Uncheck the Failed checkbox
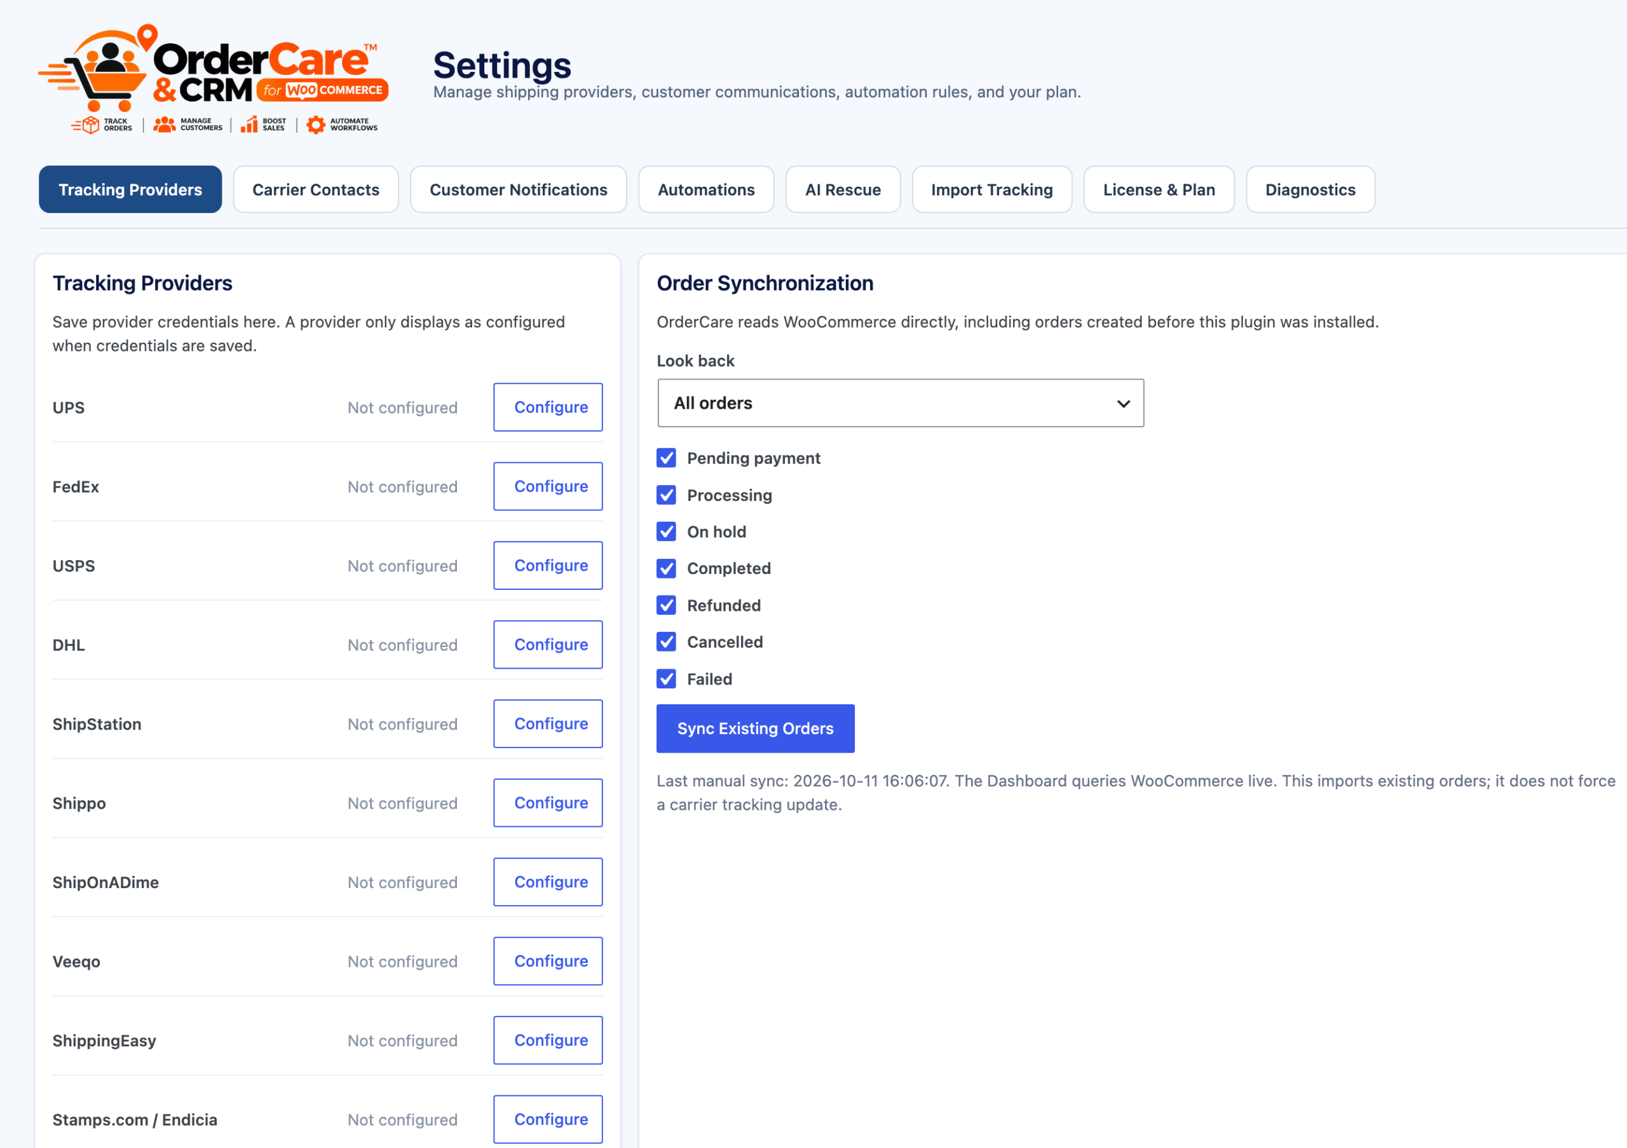 [x=666, y=679]
